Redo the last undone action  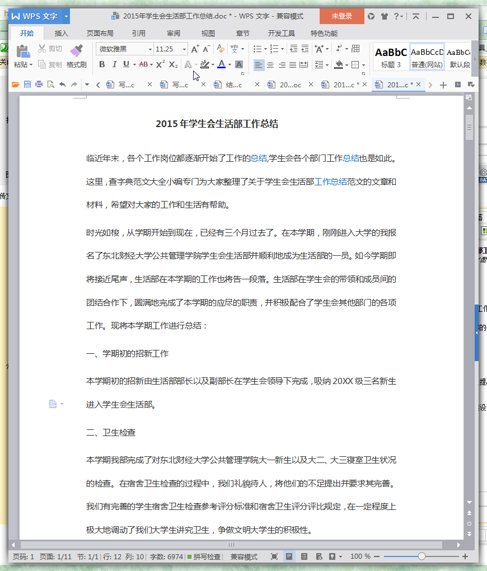click(x=74, y=85)
